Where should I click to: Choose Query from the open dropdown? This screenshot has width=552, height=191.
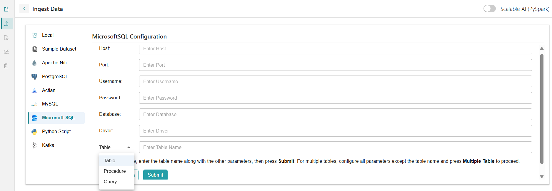point(110,182)
